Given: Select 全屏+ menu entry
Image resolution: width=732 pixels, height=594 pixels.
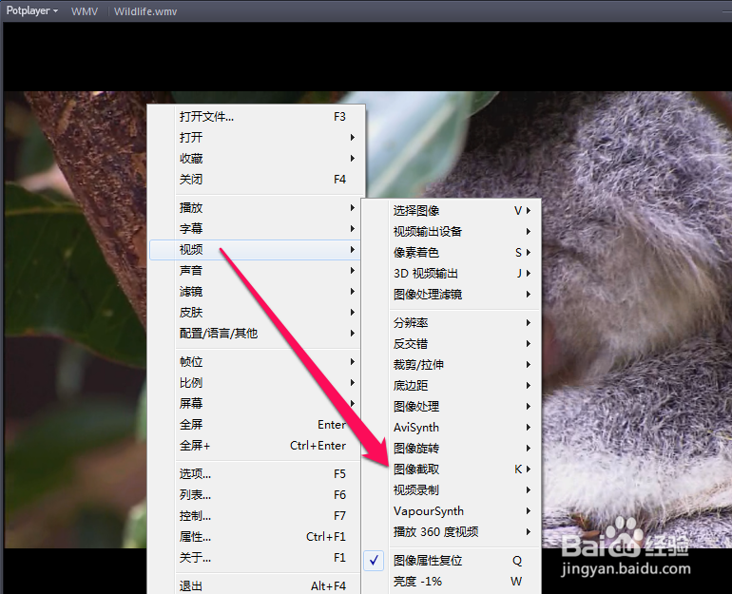Looking at the screenshot, I should tap(255, 446).
